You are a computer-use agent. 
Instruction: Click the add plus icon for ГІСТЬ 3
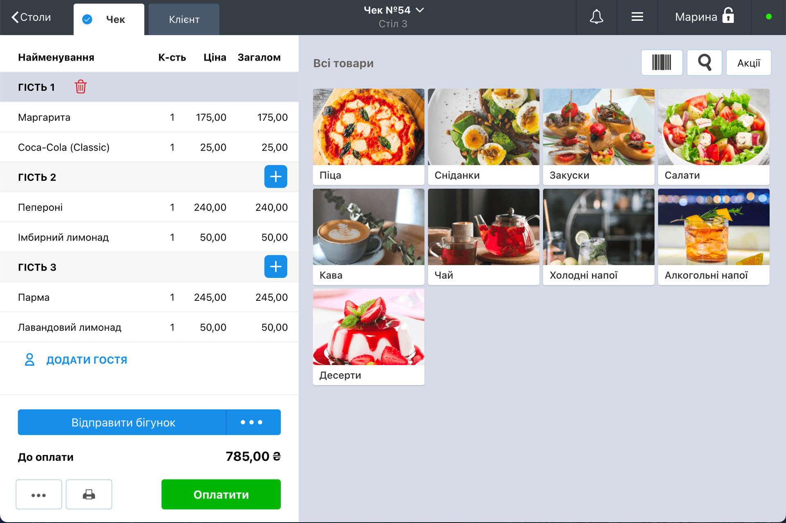coord(275,266)
